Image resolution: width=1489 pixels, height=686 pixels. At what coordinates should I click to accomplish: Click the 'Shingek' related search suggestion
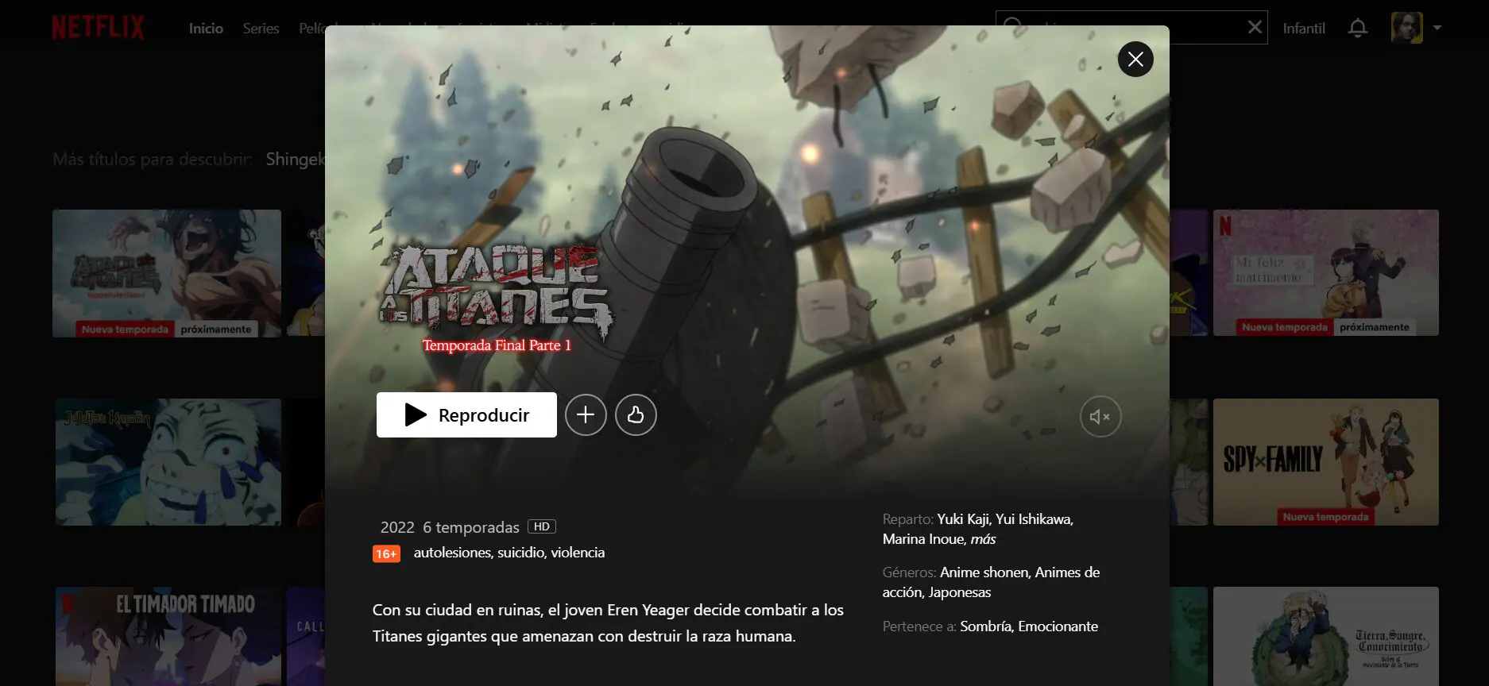pyautogui.click(x=295, y=159)
